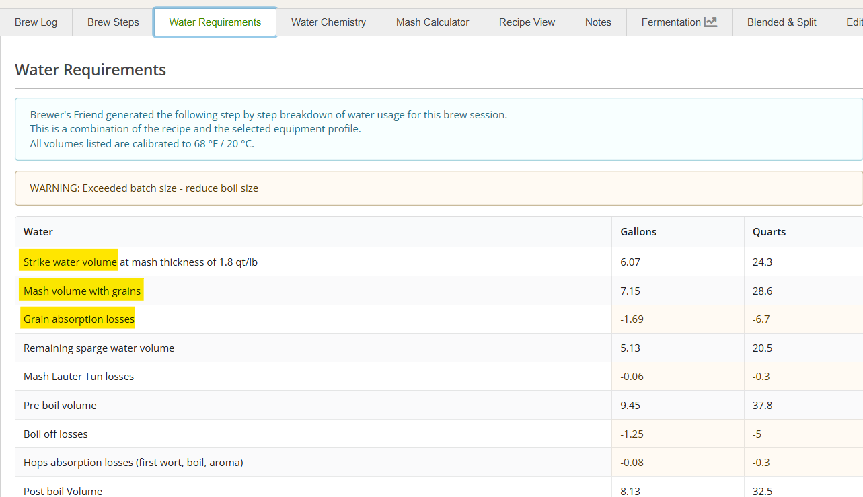Click the Boil off losses row label
Image resolution: width=863 pixels, height=497 pixels.
[x=56, y=434]
